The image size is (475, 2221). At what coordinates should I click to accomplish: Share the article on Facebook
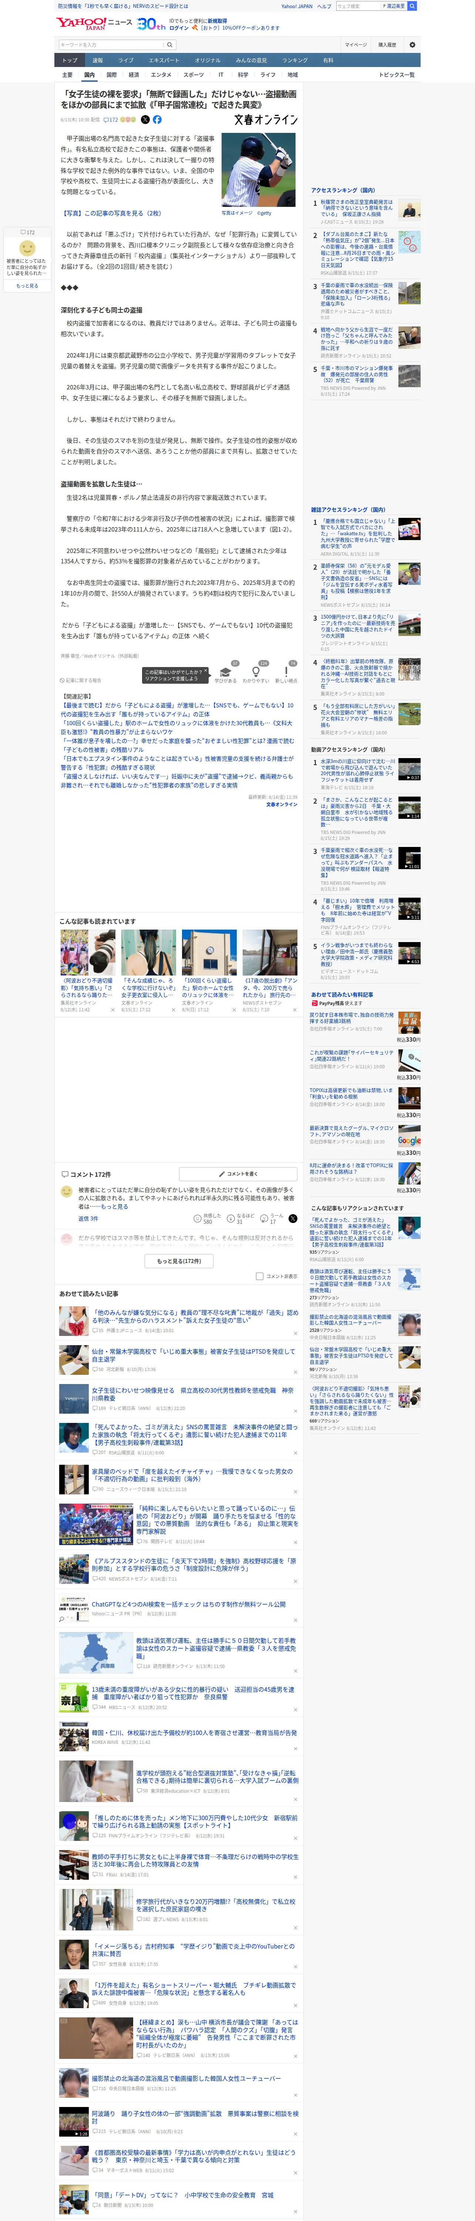(157, 120)
